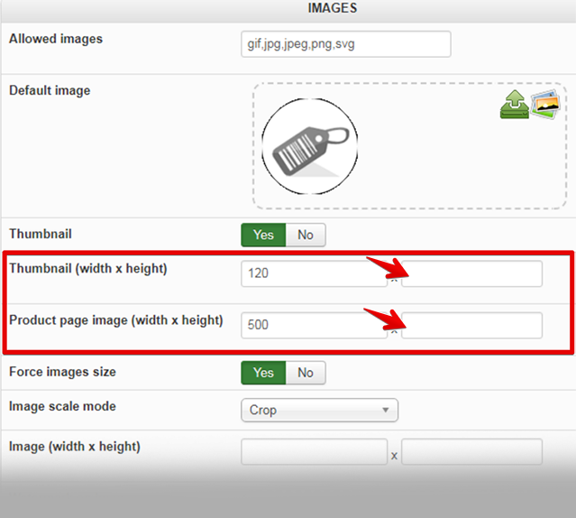
Task: Select the default barcode tag image
Action: (x=310, y=146)
